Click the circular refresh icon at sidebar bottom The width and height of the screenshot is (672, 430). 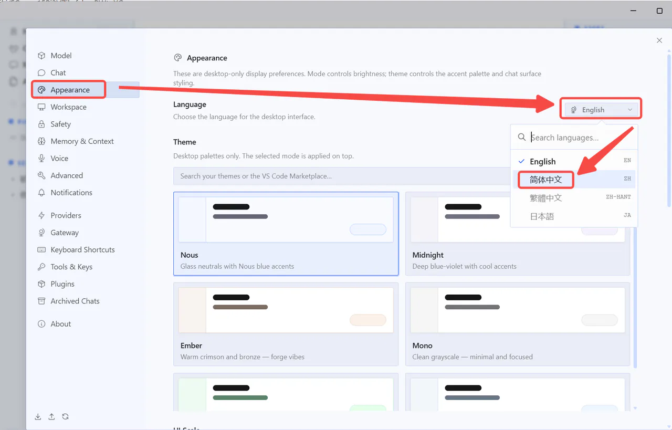[65, 417]
